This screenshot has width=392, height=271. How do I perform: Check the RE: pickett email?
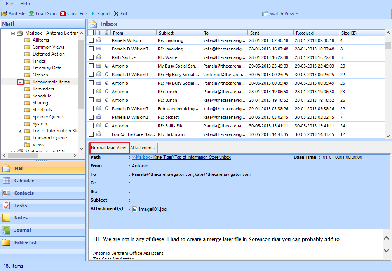click(x=91, y=117)
